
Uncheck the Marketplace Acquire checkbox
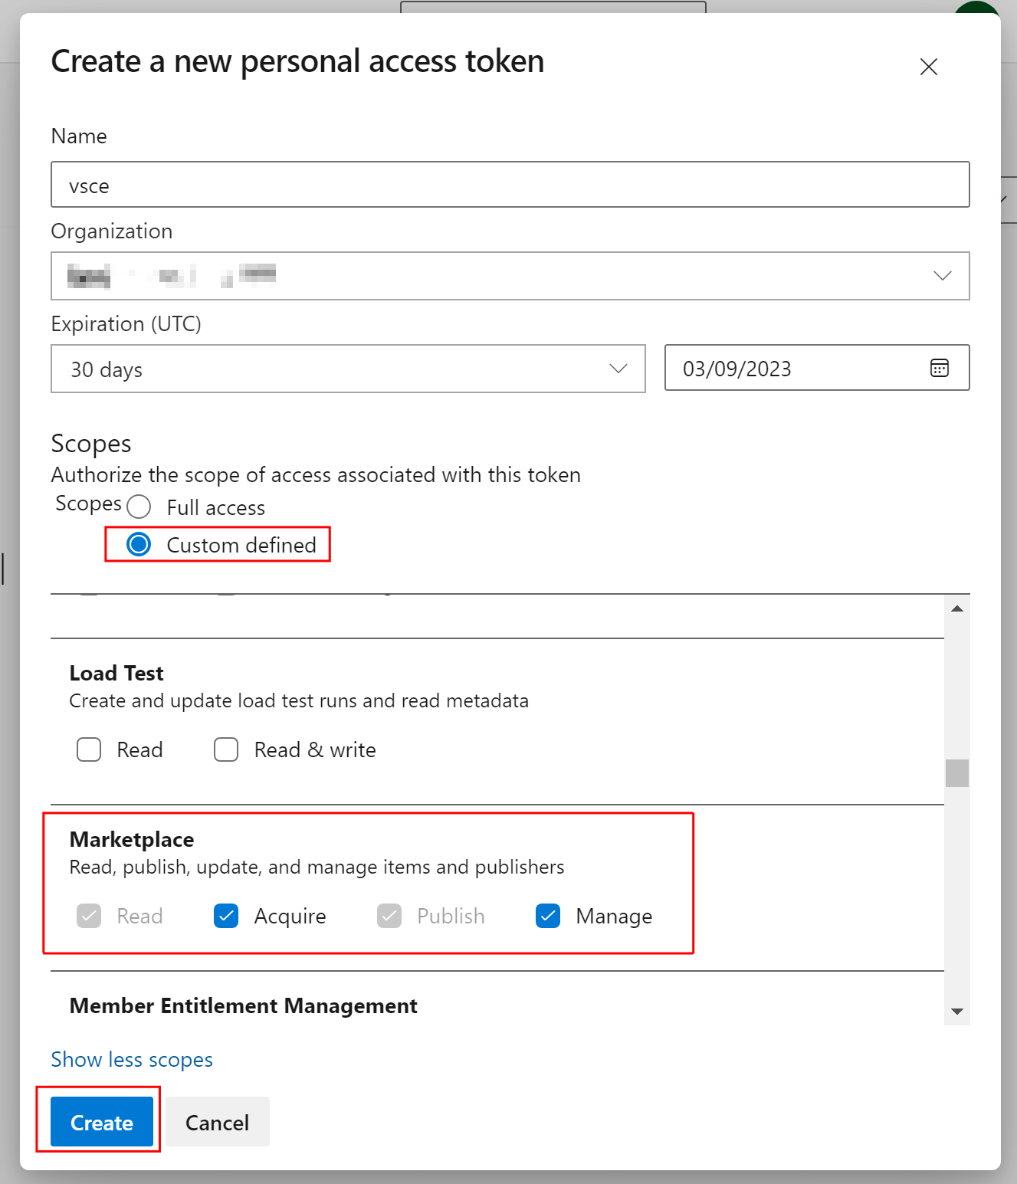[x=226, y=916]
